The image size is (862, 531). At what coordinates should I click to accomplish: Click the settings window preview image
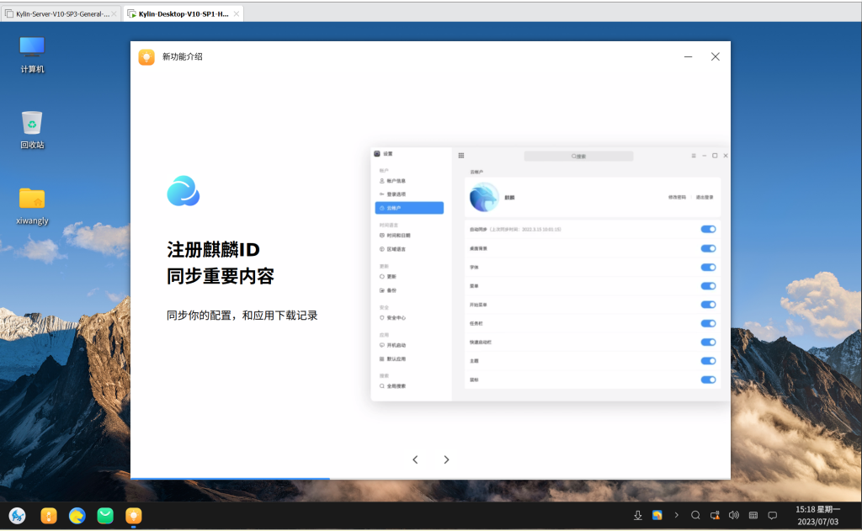(551, 274)
